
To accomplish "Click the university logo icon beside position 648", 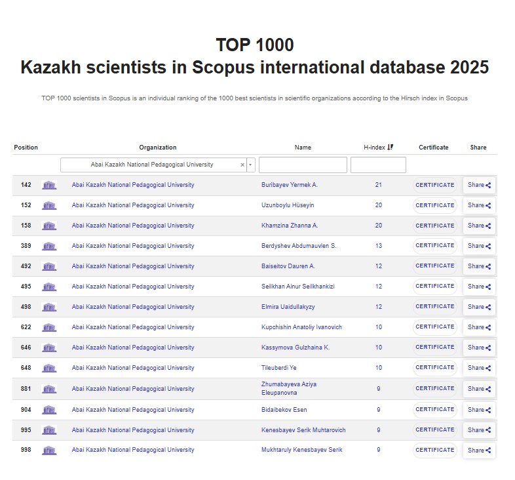I will pyautogui.click(x=49, y=368).
